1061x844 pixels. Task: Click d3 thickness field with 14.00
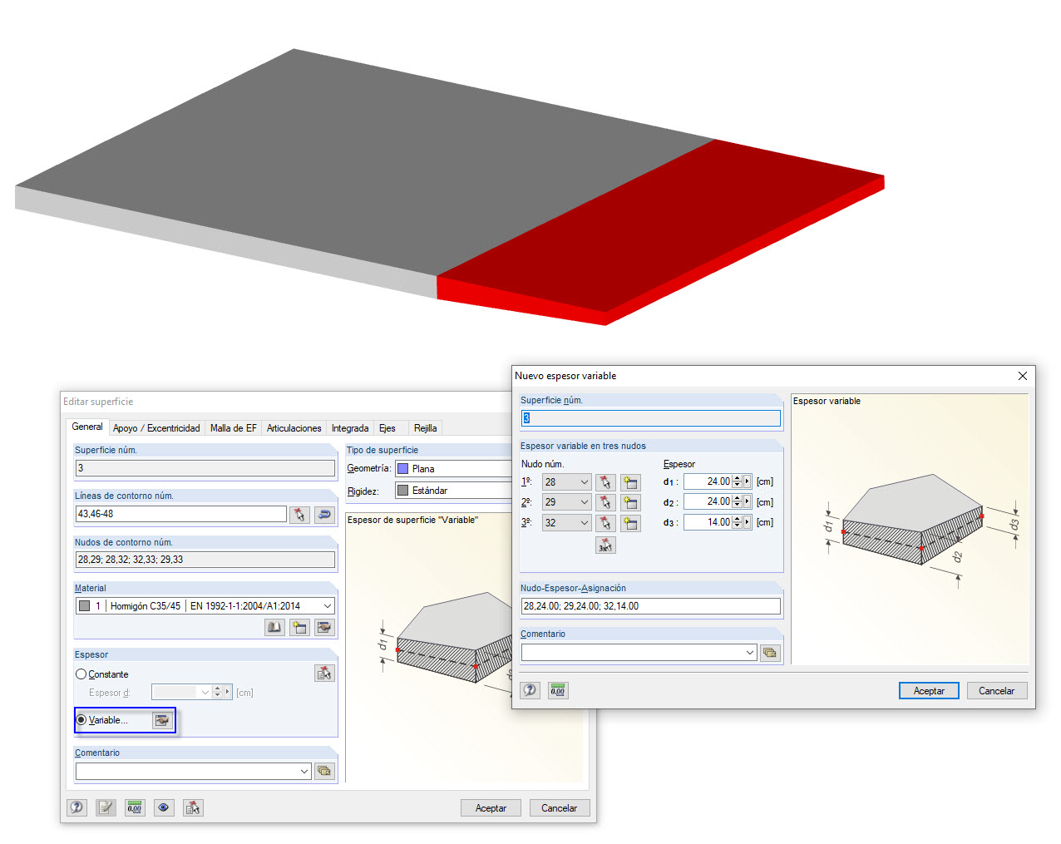pyautogui.click(x=708, y=522)
